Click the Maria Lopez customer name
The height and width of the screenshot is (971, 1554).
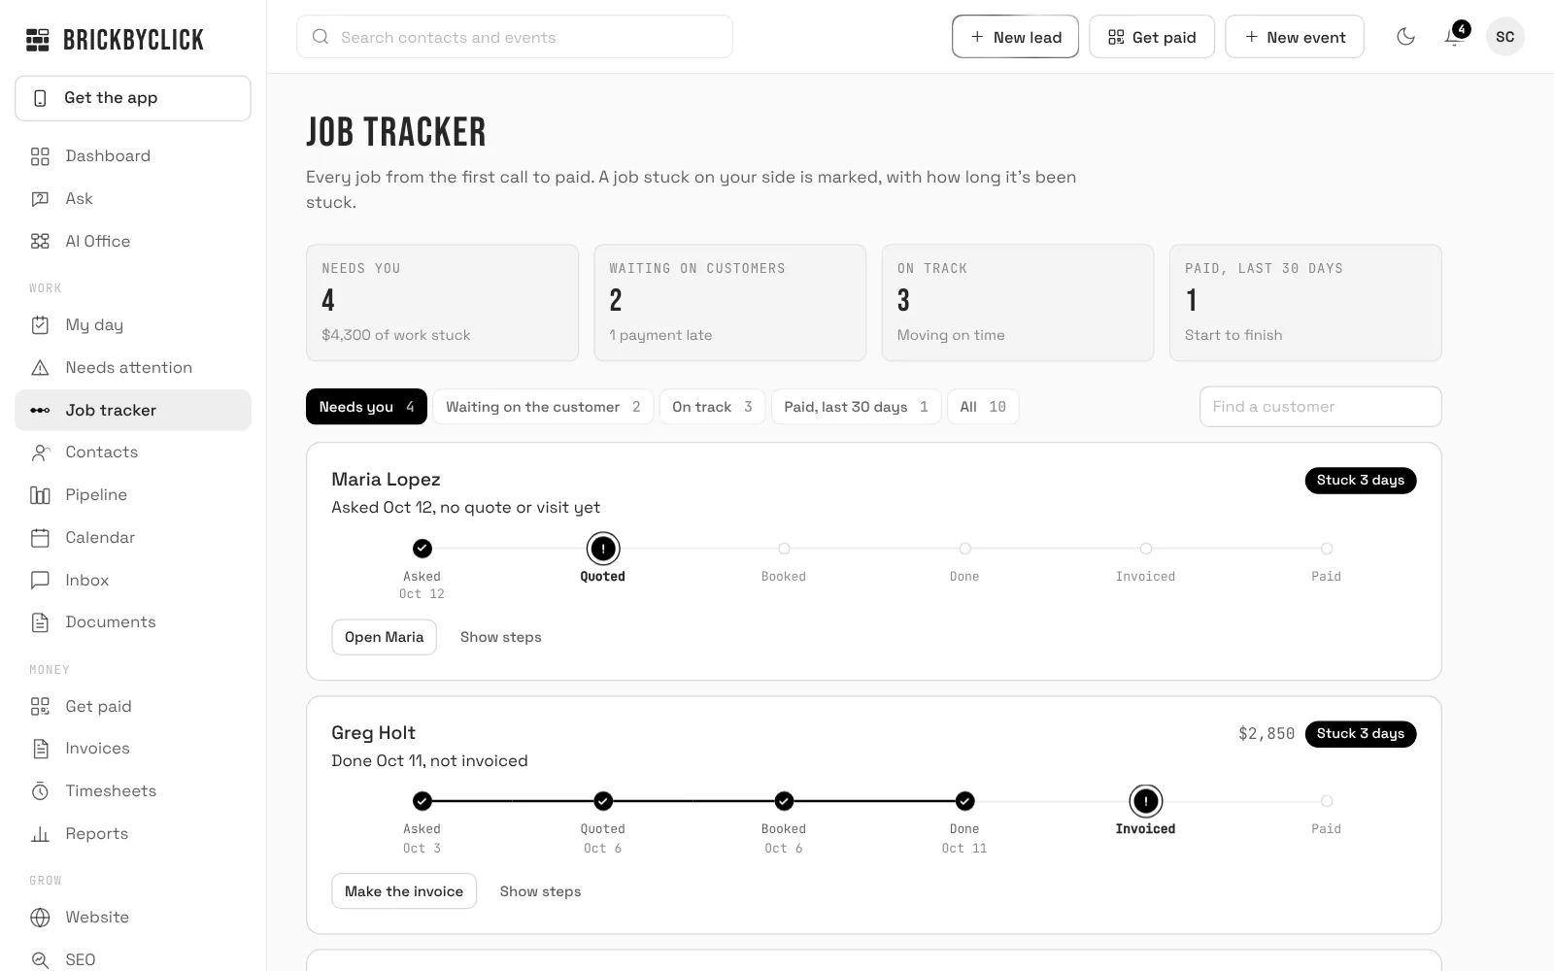tap(386, 480)
